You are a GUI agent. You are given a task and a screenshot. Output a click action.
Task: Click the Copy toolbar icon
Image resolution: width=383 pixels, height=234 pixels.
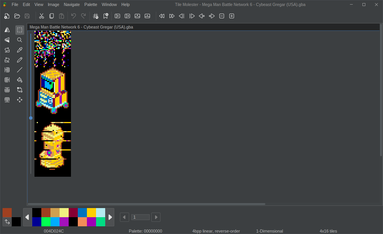click(x=52, y=16)
